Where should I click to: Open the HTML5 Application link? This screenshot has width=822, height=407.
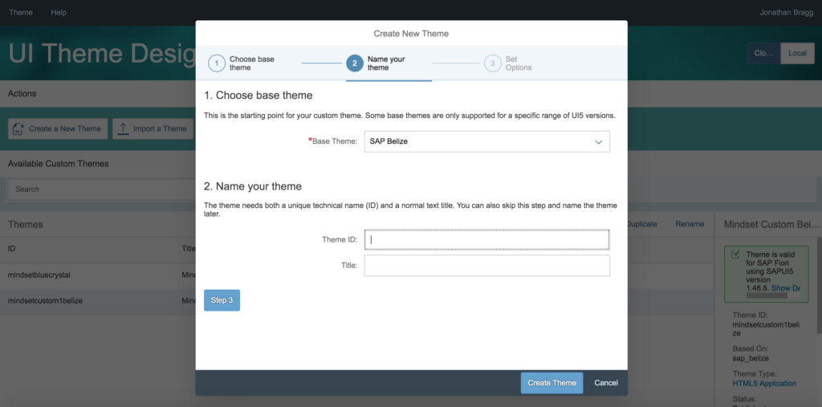[x=764, y=384]
